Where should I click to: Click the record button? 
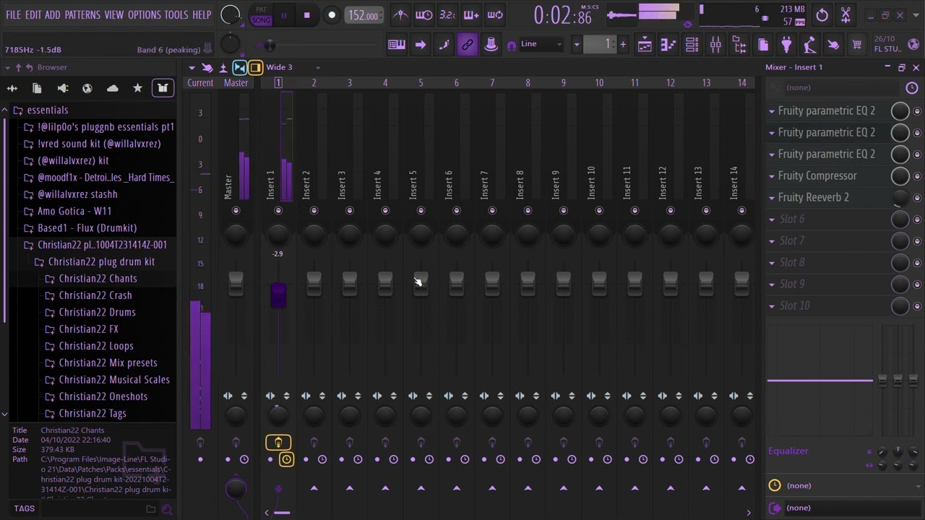(x=332, y=15)
